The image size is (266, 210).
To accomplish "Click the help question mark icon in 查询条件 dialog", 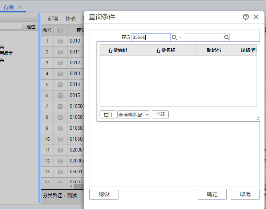I will [246, 17].
